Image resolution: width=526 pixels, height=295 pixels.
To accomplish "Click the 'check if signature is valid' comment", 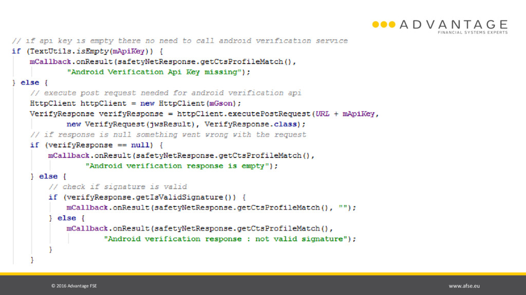I will [118, 186].
